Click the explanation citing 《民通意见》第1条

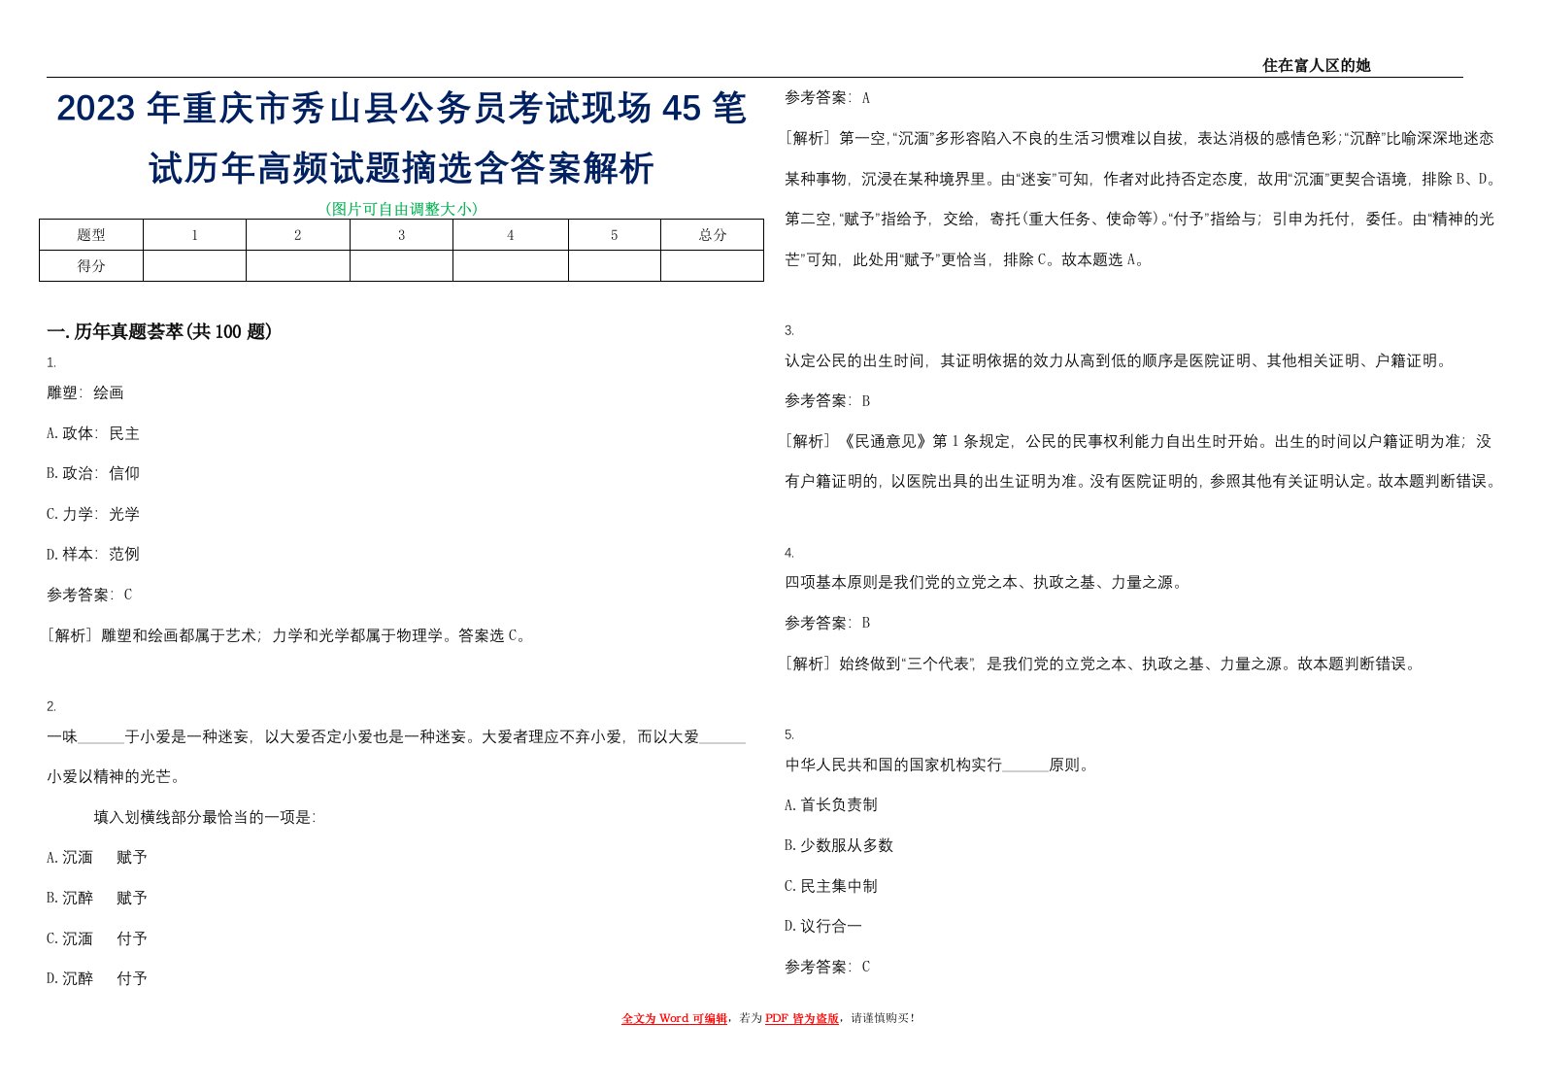(1139, 441)
